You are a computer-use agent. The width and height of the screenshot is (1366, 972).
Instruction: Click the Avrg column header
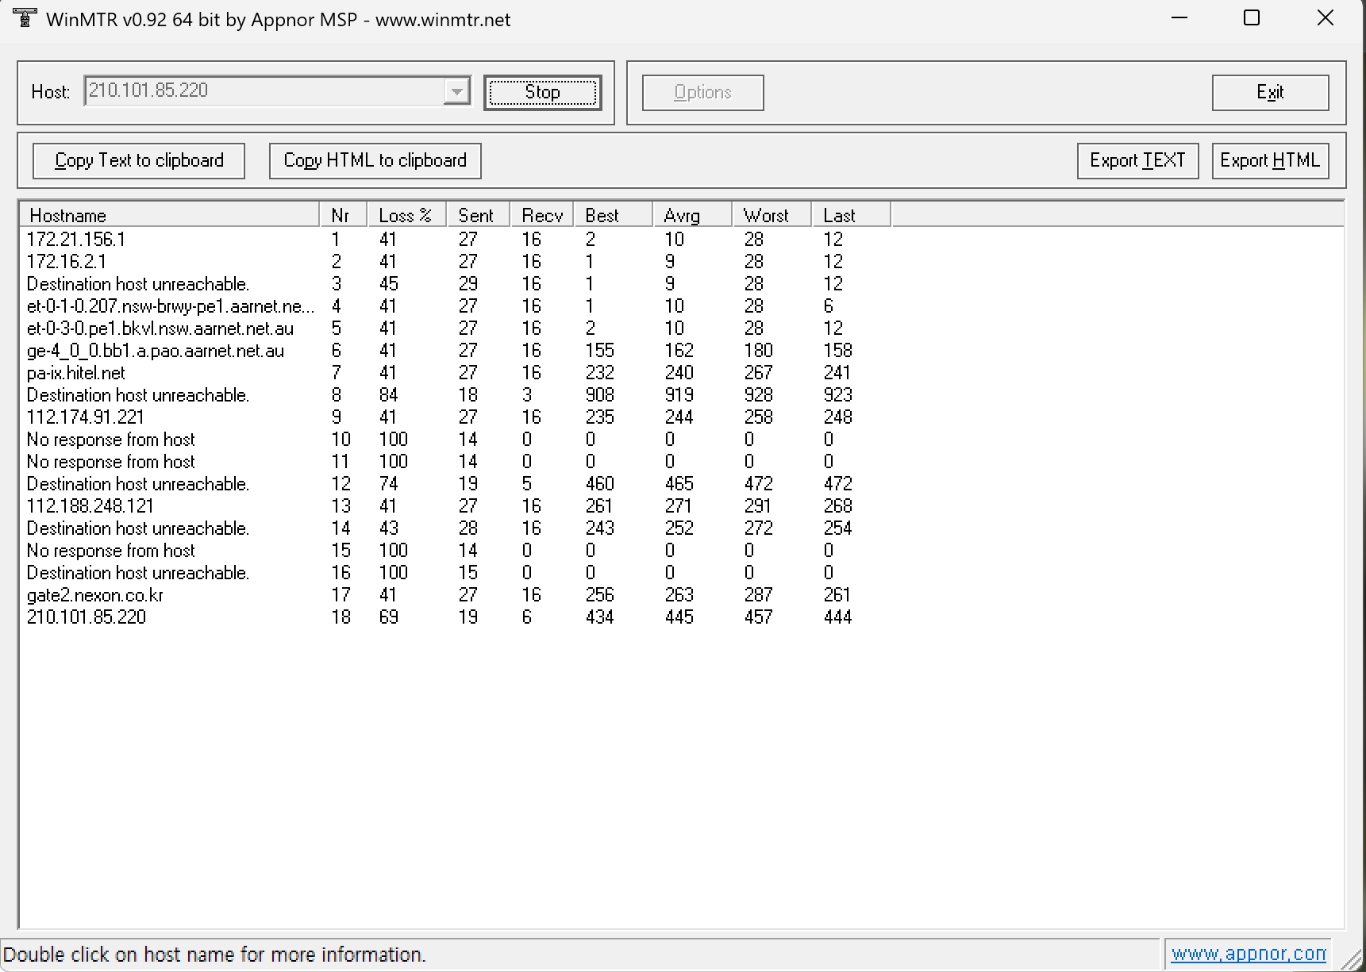click(692, 215)
